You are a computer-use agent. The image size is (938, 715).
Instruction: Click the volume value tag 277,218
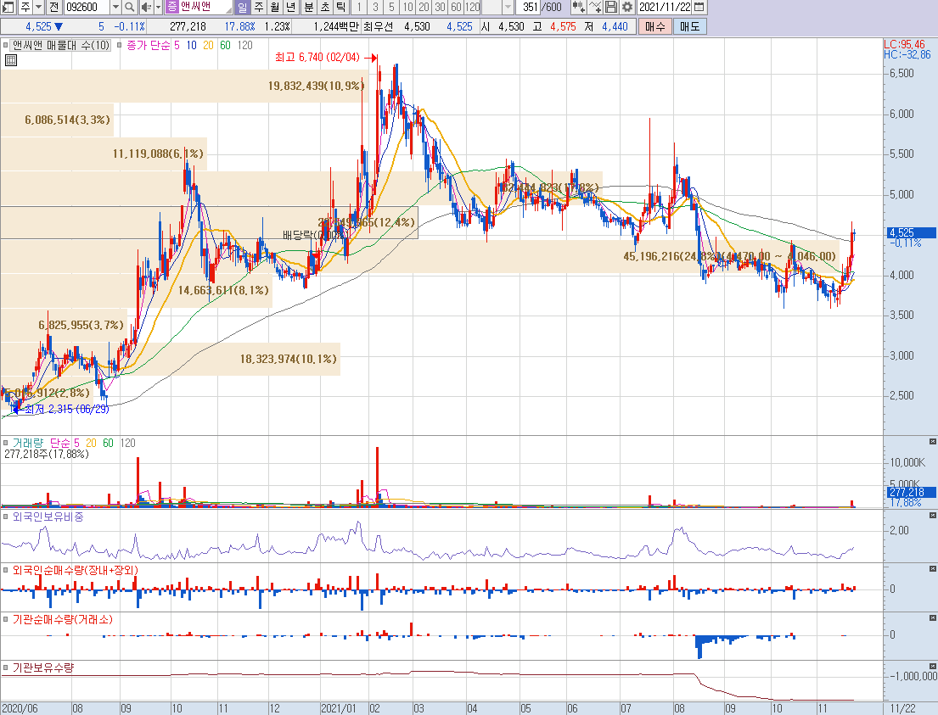coord(911,492)
